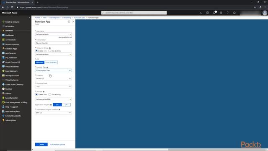Select Use existing for Resource Group

pos(50,51)
